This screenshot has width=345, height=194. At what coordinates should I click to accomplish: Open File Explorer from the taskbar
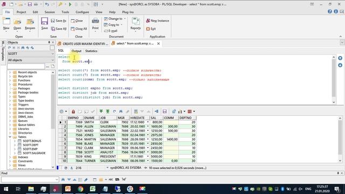click(31, 189)
